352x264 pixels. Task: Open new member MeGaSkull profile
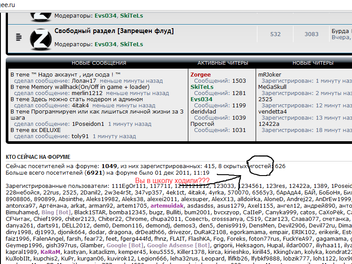(272, 87)
